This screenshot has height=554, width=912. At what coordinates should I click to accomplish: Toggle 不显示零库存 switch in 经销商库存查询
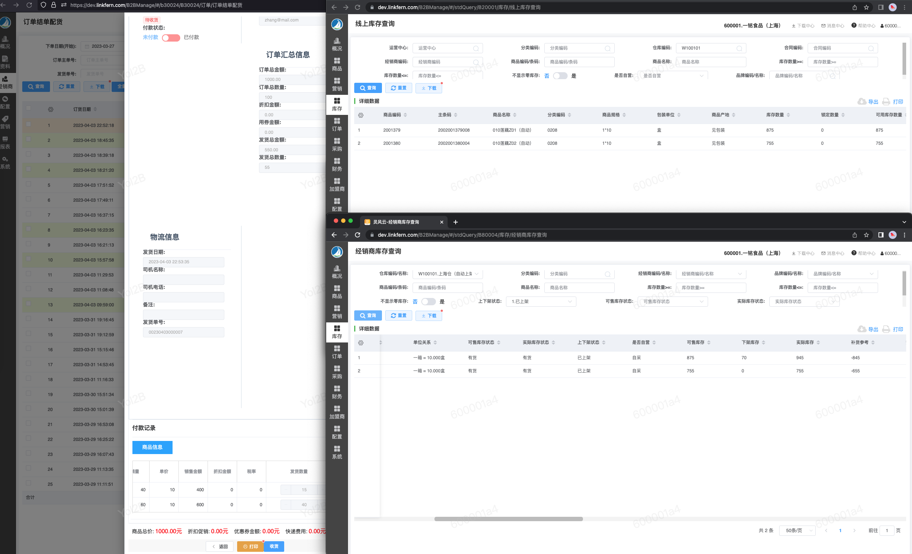tap(428, 302)
